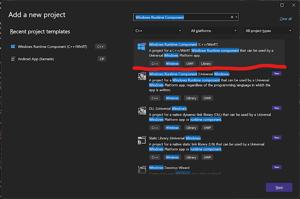Select the Windows Desktop Wizard result title
300x199 pixels.
tap(169, 168)
